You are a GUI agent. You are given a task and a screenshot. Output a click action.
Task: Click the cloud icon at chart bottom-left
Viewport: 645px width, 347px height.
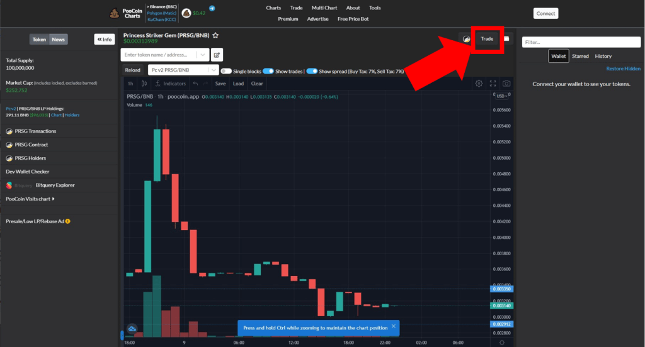pos(132,329)
